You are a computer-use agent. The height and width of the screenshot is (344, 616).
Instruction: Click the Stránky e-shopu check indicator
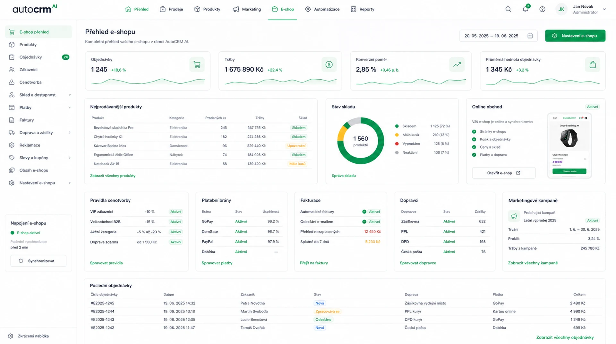474,132
